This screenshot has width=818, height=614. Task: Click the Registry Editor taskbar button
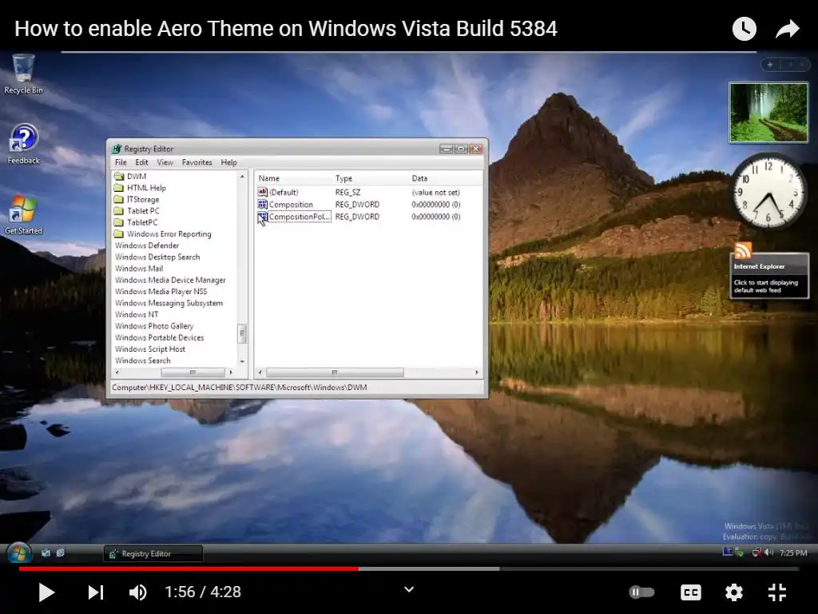pos(153,553)
